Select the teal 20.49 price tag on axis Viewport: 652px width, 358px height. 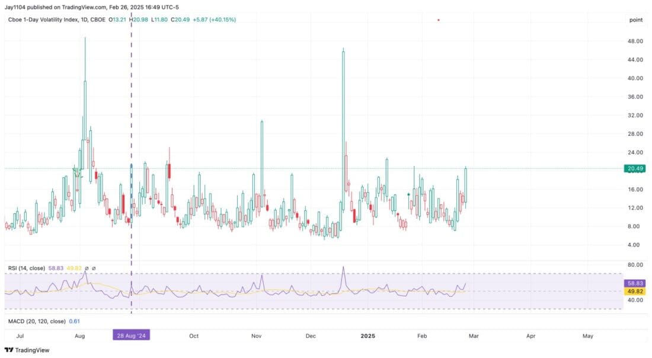[x=634, y=168]
